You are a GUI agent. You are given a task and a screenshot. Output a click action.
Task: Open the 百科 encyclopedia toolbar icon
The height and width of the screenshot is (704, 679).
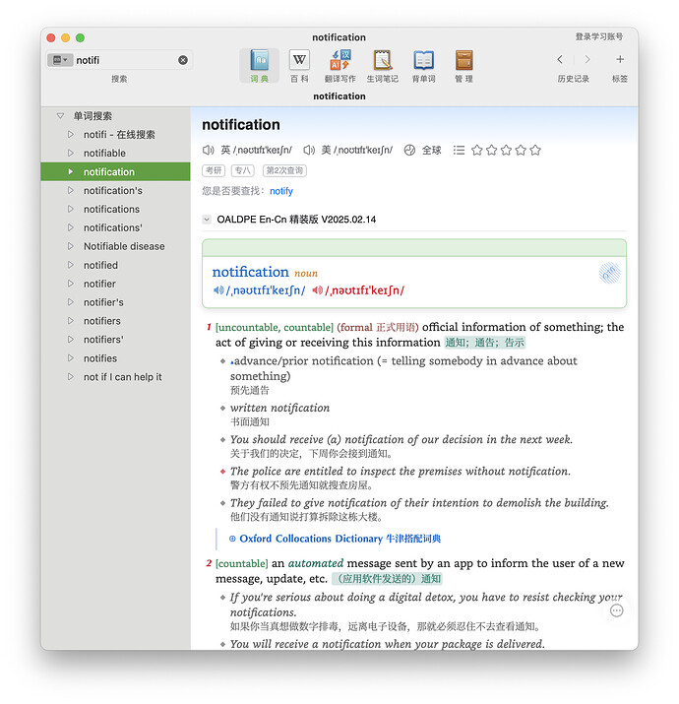pos(299,66)
